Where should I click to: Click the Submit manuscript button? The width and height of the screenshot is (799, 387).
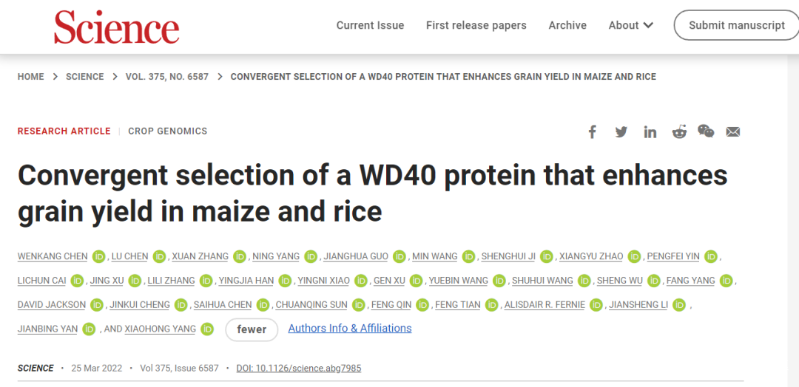tap(736, 25)
